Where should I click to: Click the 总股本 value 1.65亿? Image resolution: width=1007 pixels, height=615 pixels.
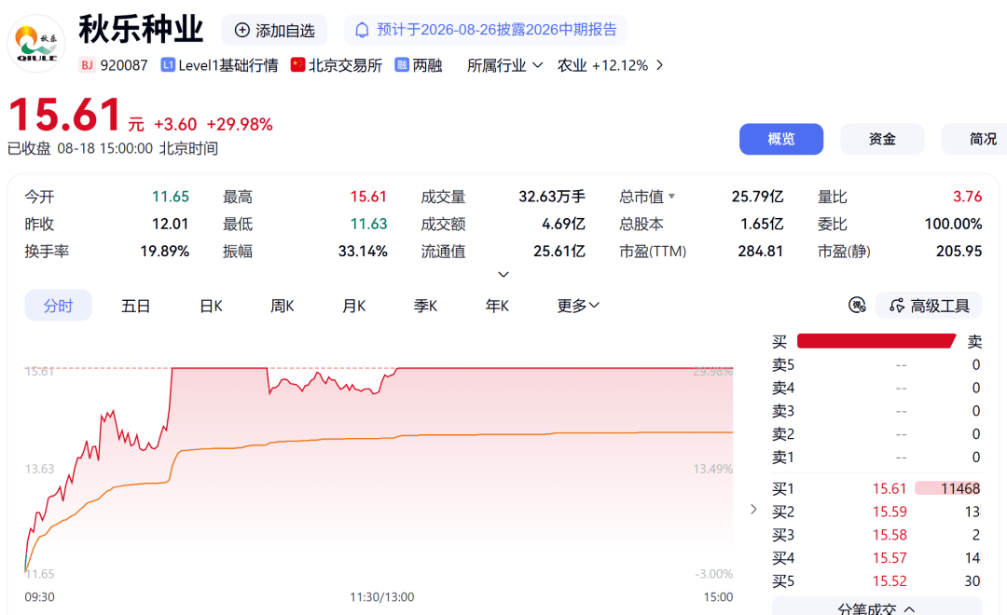click(762, 224)
